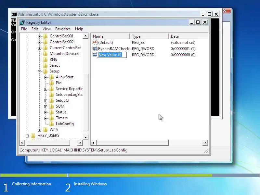Screen dimensions: 260x195
Task: Click the tree pane scroll left arrow
Action: click(22, 143)
